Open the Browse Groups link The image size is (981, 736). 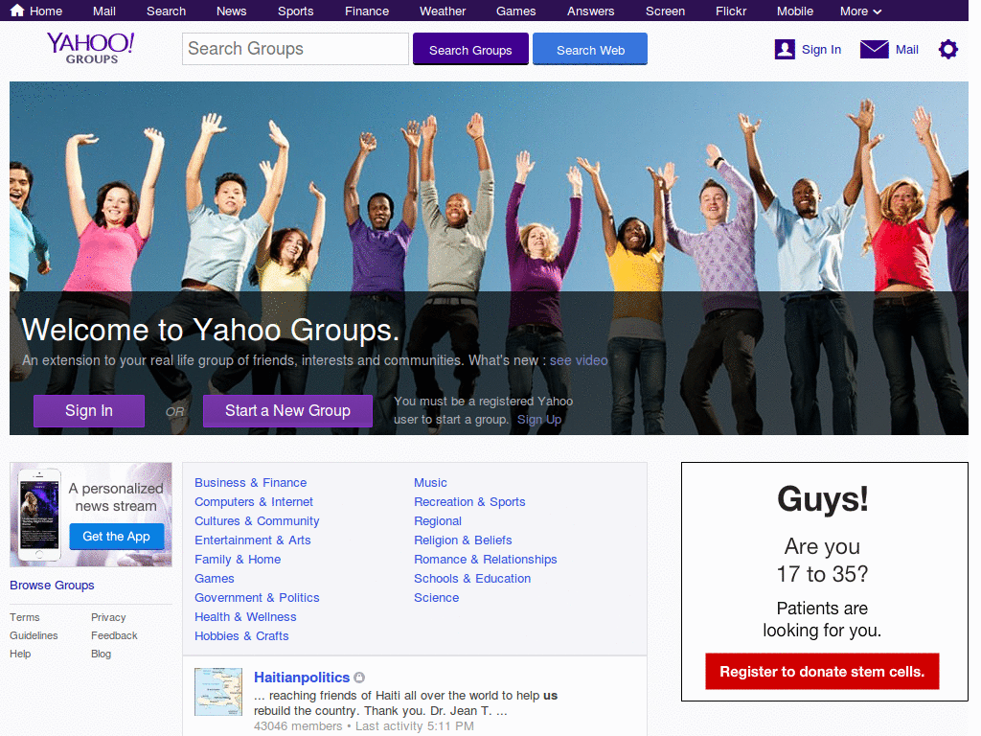pos(52,585)
